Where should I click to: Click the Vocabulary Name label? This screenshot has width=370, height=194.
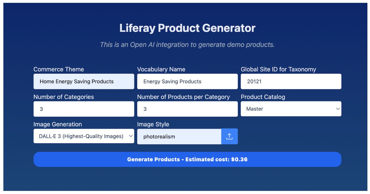(161, 69)
